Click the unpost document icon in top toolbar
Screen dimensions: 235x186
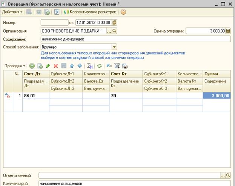coord(39,12)
